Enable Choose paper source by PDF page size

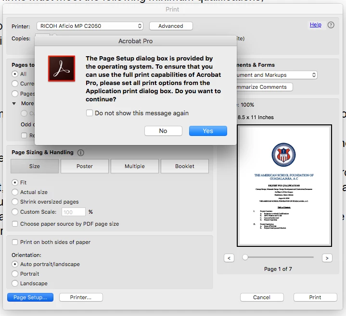[15, 224]
